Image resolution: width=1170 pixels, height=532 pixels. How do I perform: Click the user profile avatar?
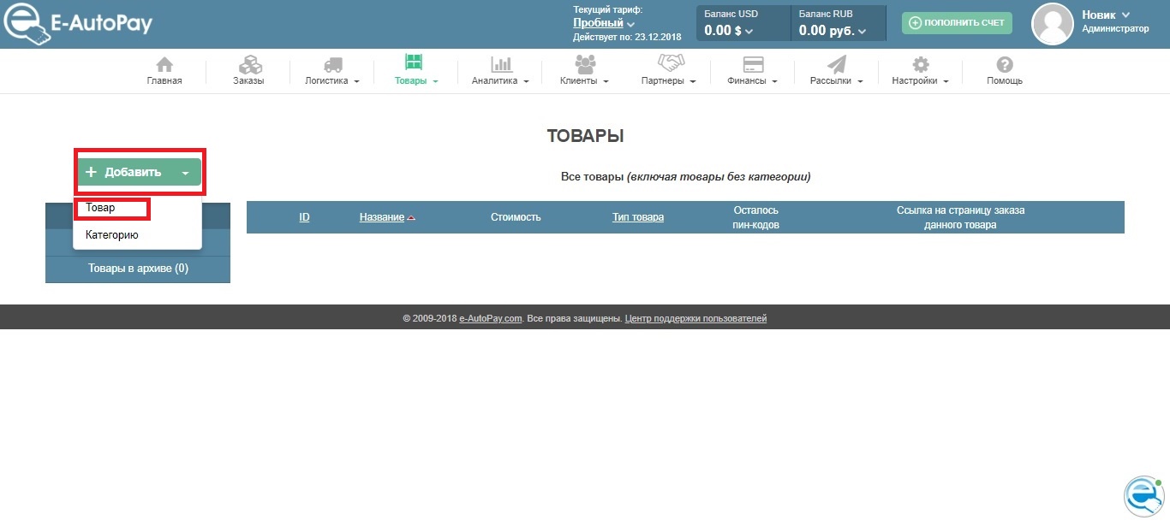1053,24
